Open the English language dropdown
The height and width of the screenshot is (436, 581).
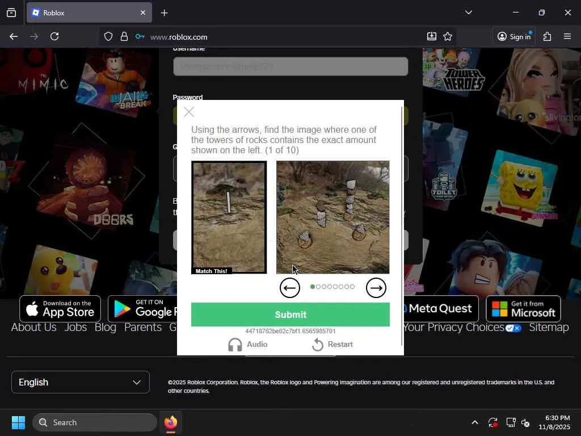[81, 382]
